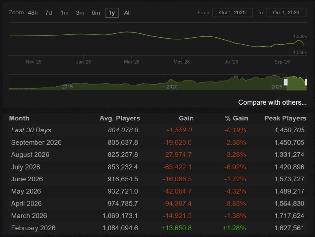Click the Jul '26 axis label
315x237 pixels.
tap(232, 62)
